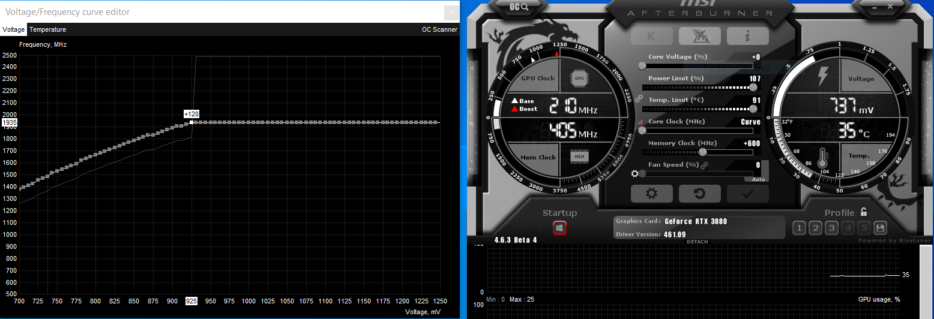934x319 pixels.
Task: Click '4.6.3 Beta 4' version text
Action: point(516,240)
